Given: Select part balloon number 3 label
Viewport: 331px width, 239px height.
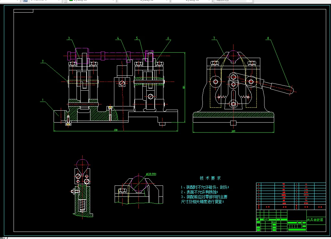Looking at the screenshot, I should 69,38.
